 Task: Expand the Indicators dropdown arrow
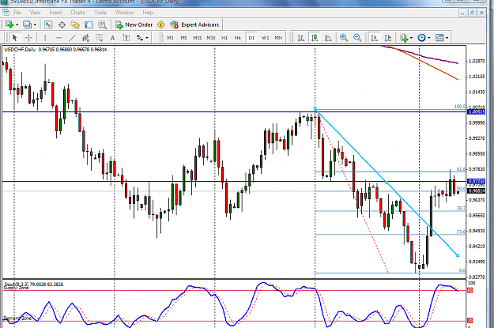pyautogui.click(x=411, y=38)
